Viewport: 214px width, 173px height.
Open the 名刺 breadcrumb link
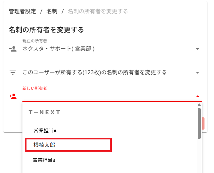(52, 11)
